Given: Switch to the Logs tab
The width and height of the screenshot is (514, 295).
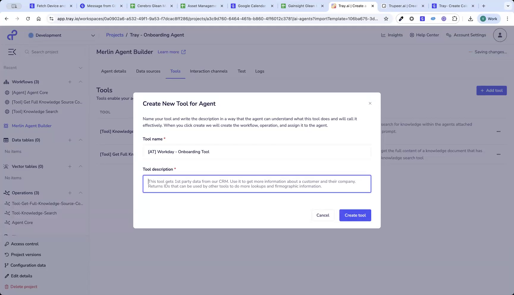Looking at the screenshot, I should pyautogui.click(x=259, y=71).
